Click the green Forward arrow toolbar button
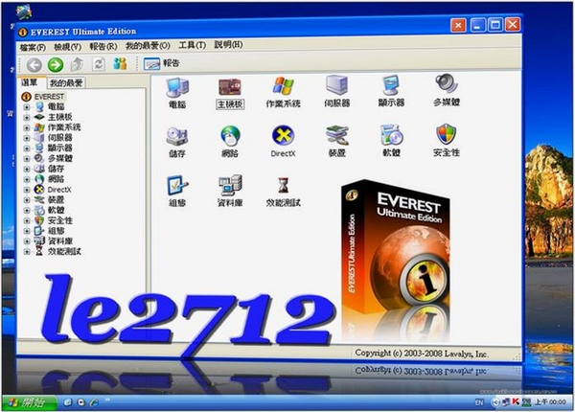Viewport: 575px width, 412px height. click(56, 65)
